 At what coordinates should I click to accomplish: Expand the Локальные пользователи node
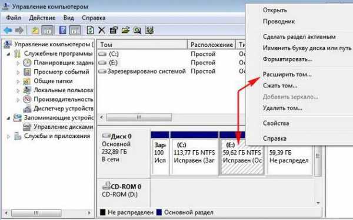pyautogui.click(x=18, y=91)
